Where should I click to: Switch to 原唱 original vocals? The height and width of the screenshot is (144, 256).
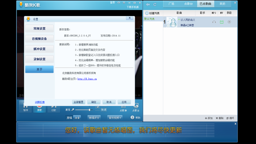pyautogui.click(x=69, y=118)
